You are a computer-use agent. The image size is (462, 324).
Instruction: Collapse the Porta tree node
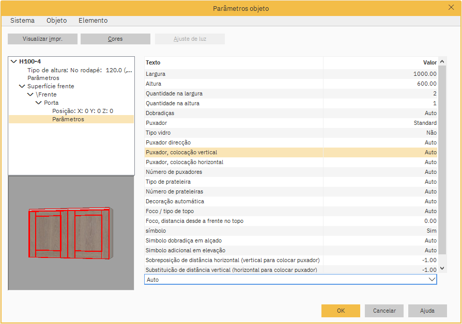pos(38,103)
